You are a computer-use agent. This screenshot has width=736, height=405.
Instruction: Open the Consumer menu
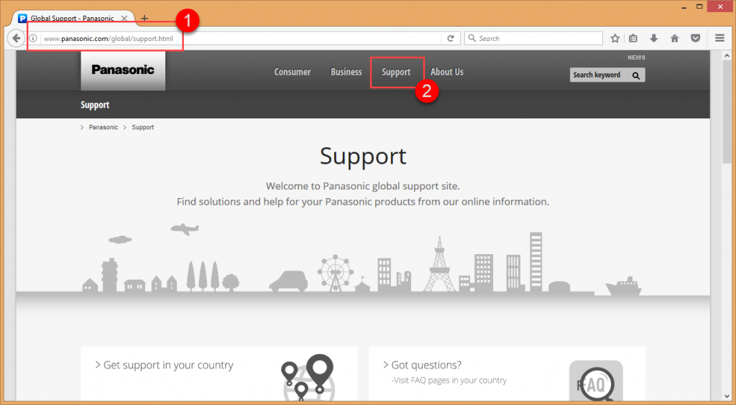tap(293, 72)
